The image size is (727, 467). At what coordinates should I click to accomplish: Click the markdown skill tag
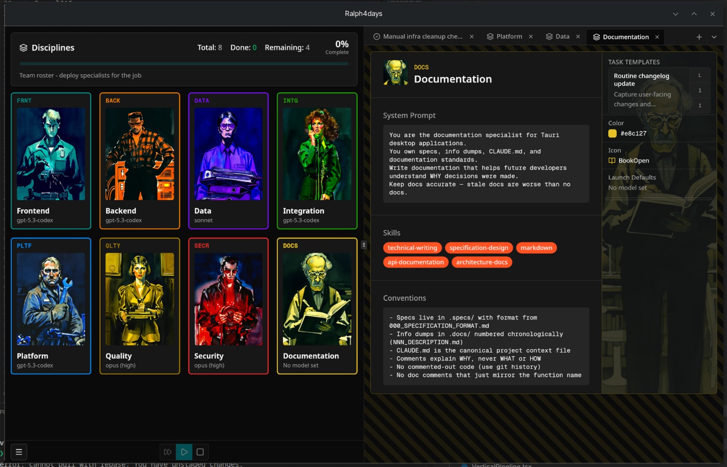coord(536,247)
